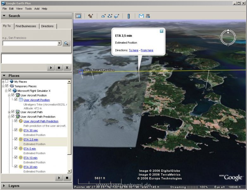
Task: Click the Places panel stop button
Action: pyautogui.click(x=67, y=178)
